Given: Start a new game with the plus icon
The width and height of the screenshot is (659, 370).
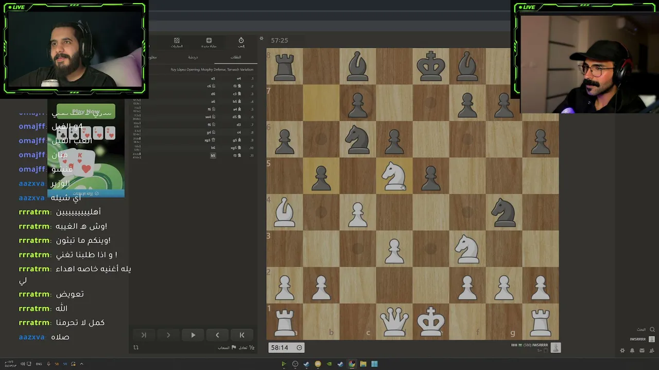Looking at the screenshot, I should coord(209,42).
